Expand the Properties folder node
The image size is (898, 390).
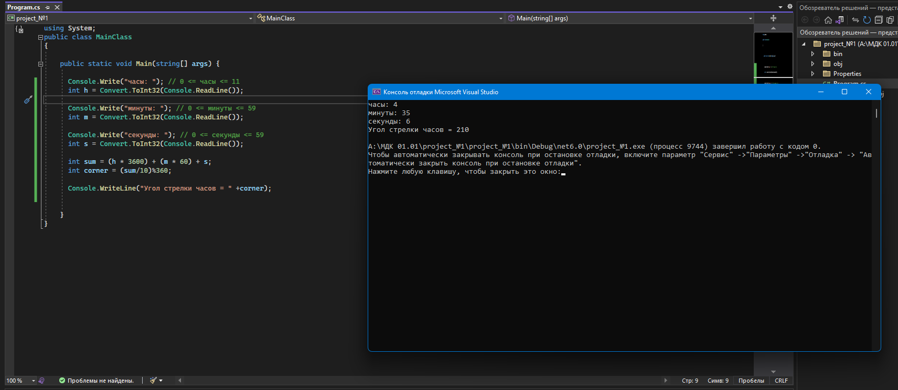[813, 74]
